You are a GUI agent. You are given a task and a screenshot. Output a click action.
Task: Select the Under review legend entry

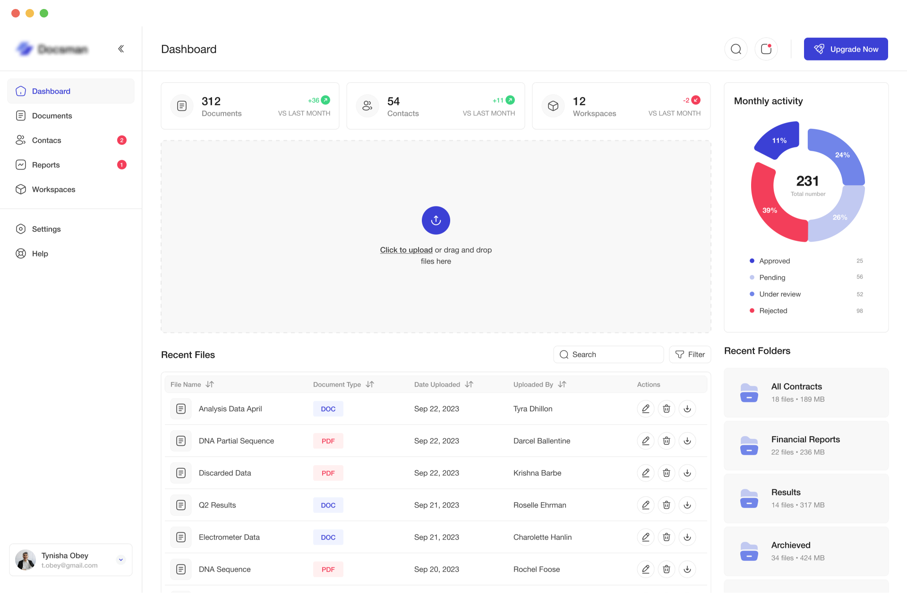pos(806,294)
